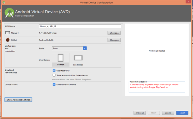
Task: Click the 'KitKat' label
Action: tap(14, 40)
